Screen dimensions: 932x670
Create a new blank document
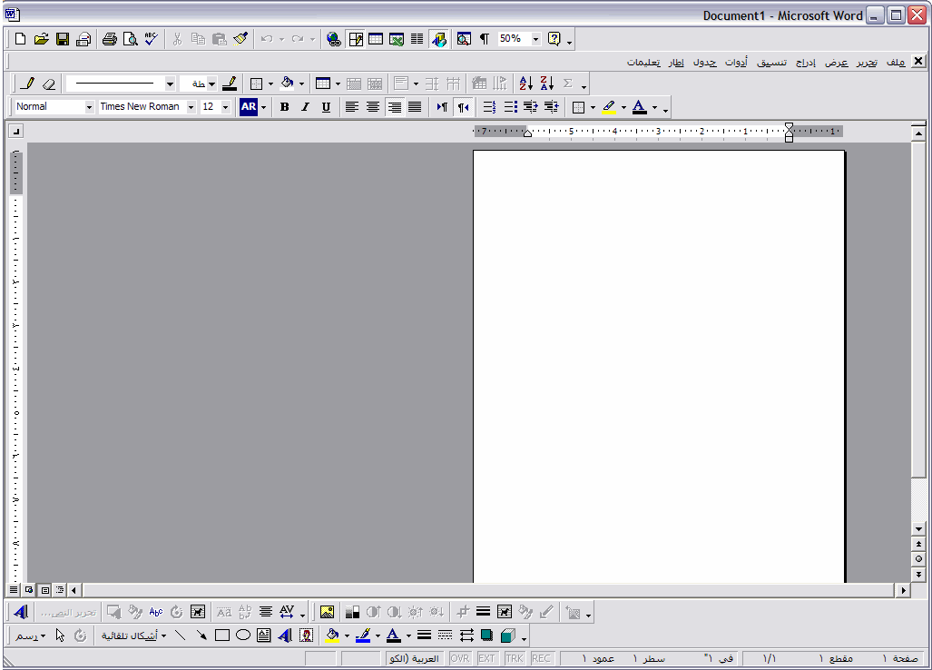coord(20,39)
